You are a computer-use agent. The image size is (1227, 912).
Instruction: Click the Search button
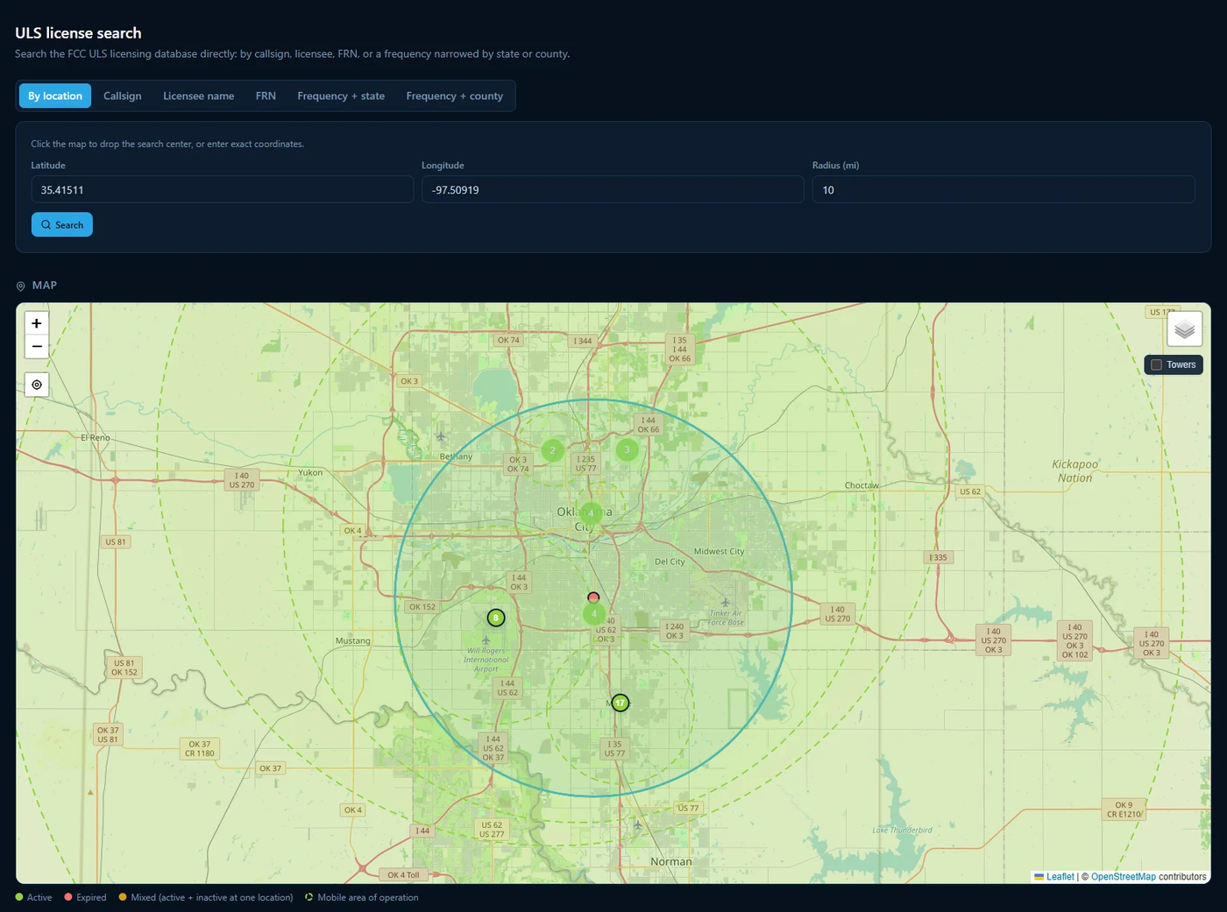(x=62, y=224)
